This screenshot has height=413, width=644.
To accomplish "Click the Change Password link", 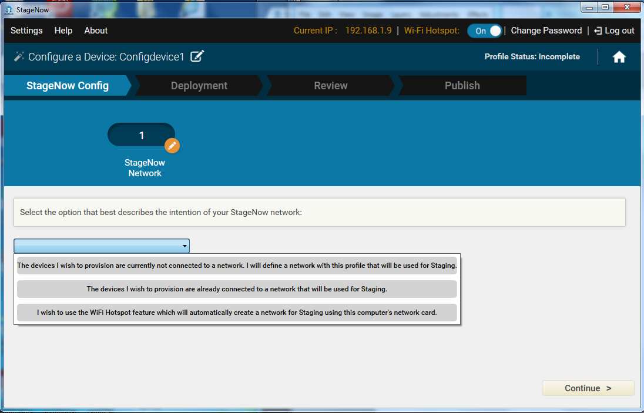I will [x=546, y=31].
